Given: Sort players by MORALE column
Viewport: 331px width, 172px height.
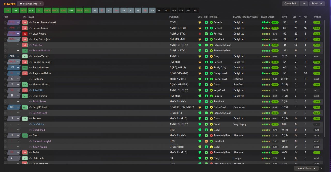Looking at the screenshot, I should tap(214, 17).
